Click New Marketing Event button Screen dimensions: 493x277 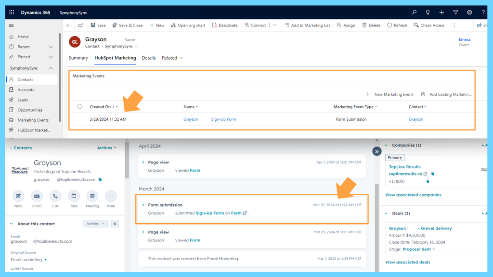click(x=389, y=94)
